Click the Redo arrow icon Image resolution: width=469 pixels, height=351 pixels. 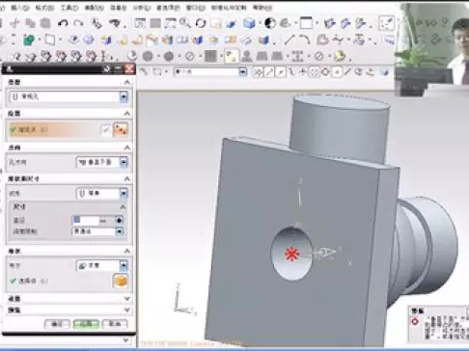[79, 23]
